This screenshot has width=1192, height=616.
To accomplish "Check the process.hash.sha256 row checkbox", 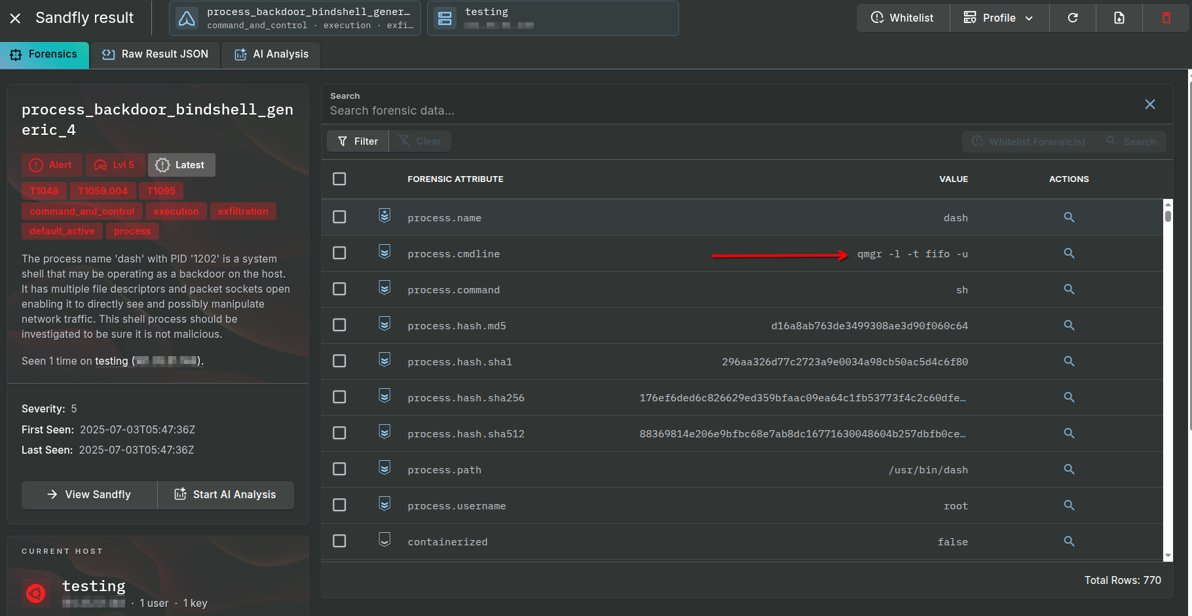I will tap(339, 397).
